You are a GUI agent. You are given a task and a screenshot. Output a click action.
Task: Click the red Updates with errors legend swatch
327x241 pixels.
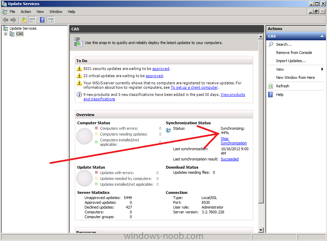click(96, 172)
